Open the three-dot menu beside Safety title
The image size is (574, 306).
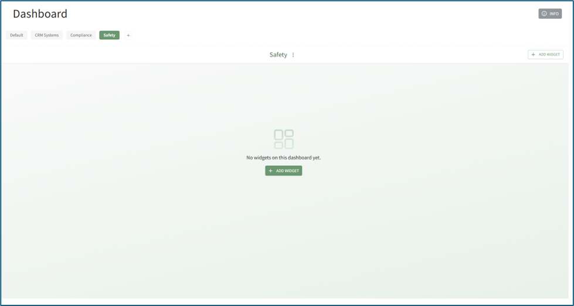(x=293, y=55)
